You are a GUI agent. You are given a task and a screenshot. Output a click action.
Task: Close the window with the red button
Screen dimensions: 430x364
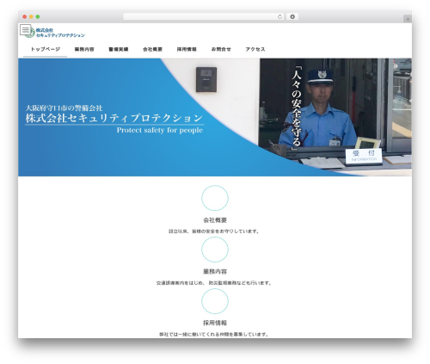tap(25, 16)
